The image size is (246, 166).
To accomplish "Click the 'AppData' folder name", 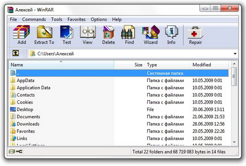I will 25,80.
